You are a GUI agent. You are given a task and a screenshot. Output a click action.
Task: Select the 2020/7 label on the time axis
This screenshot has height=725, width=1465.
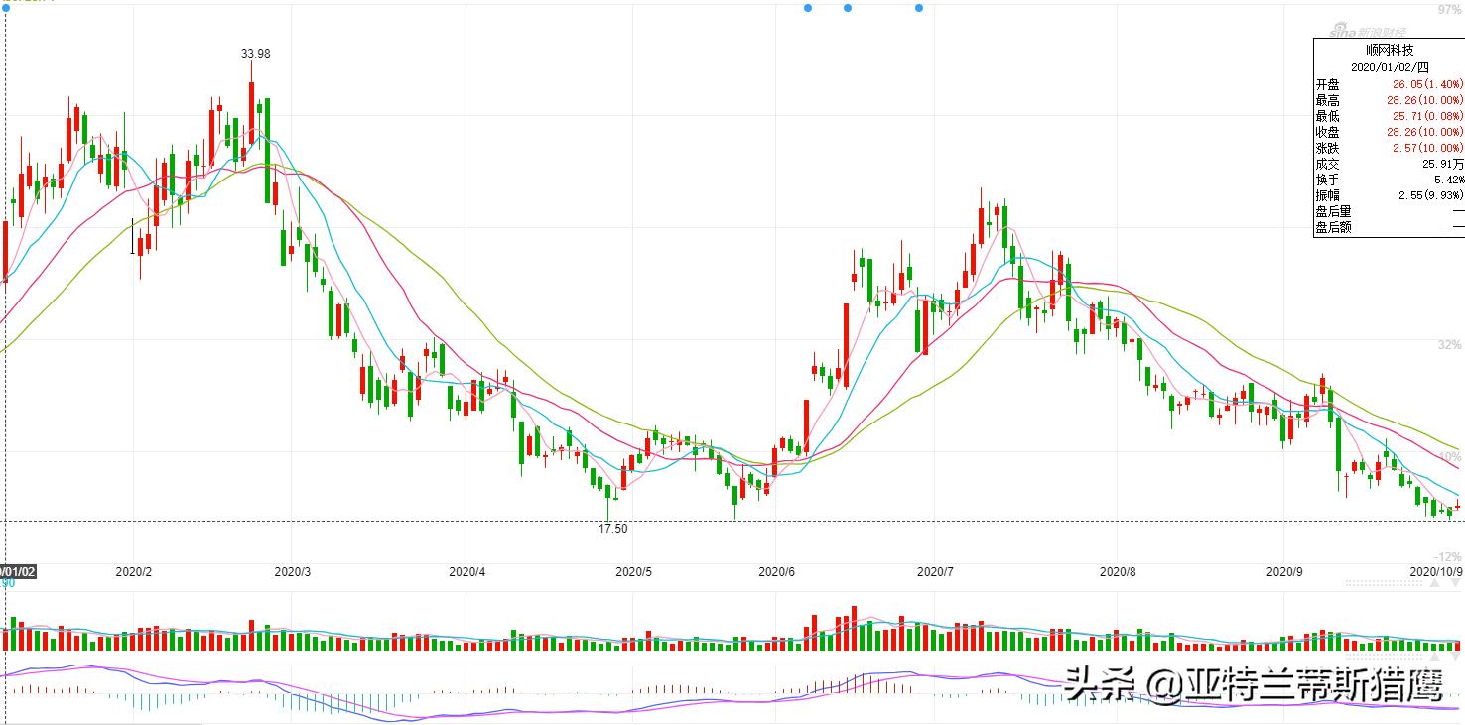pyautogui.click(x=935, y=572)
